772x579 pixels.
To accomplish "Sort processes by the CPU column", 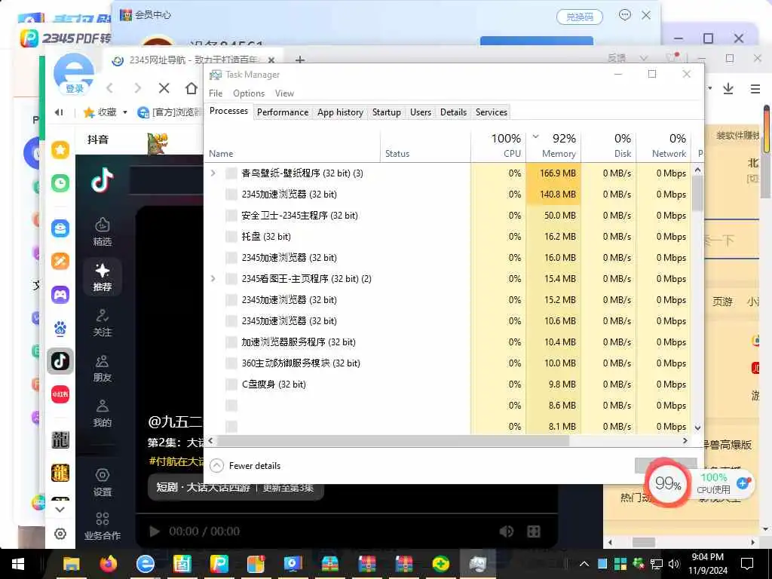I will tap(499, 146).
